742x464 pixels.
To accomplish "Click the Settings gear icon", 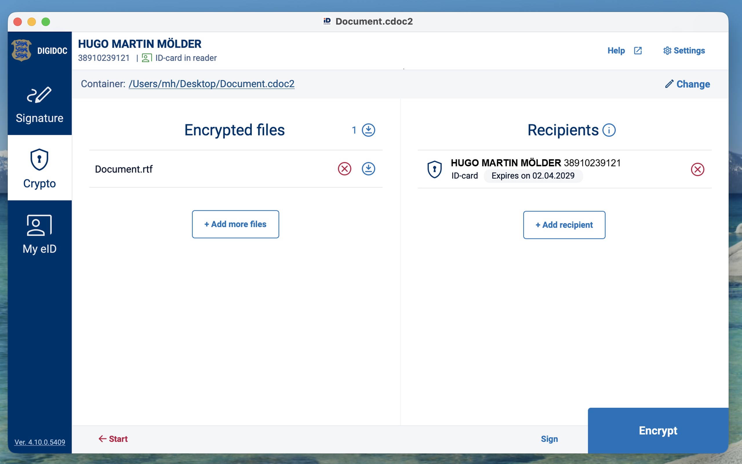I will click(x=667, y=51).
